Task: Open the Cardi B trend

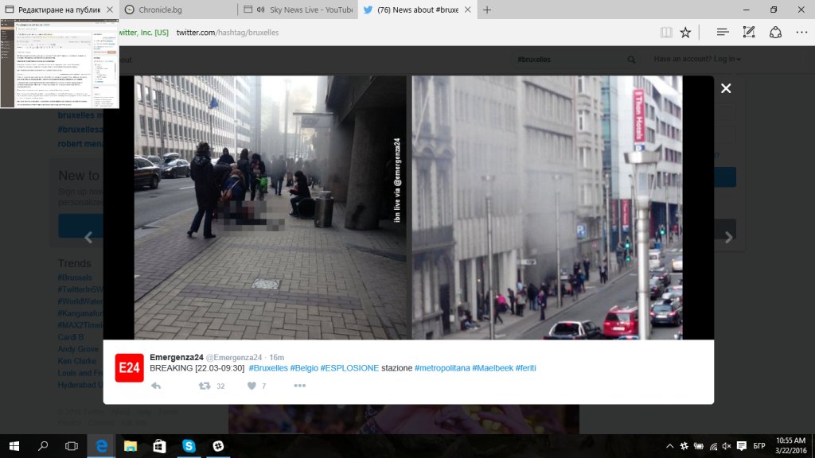Action: click(71, 337)
